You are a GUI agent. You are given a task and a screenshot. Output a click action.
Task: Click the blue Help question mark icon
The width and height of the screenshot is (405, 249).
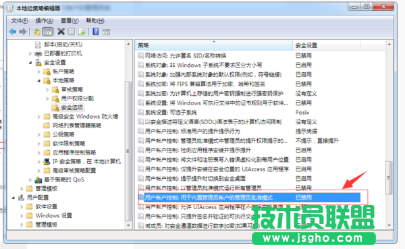96,32
